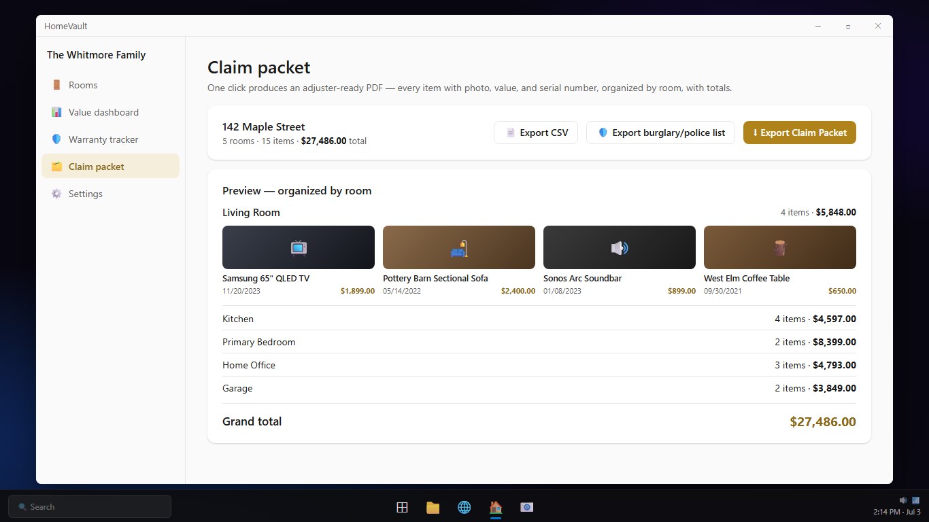Click the Claim packet folder icon
The width and height of the screenshot is (929, 522).
[56, 167]
